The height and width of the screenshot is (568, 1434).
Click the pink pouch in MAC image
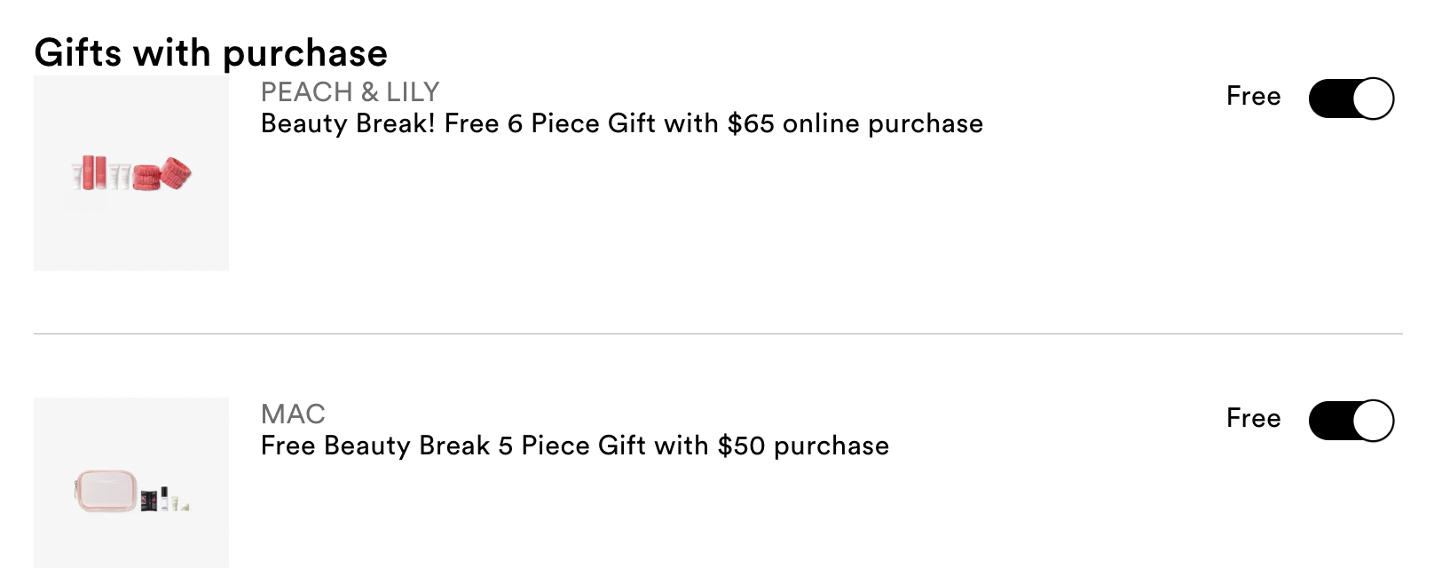point(104,492)
